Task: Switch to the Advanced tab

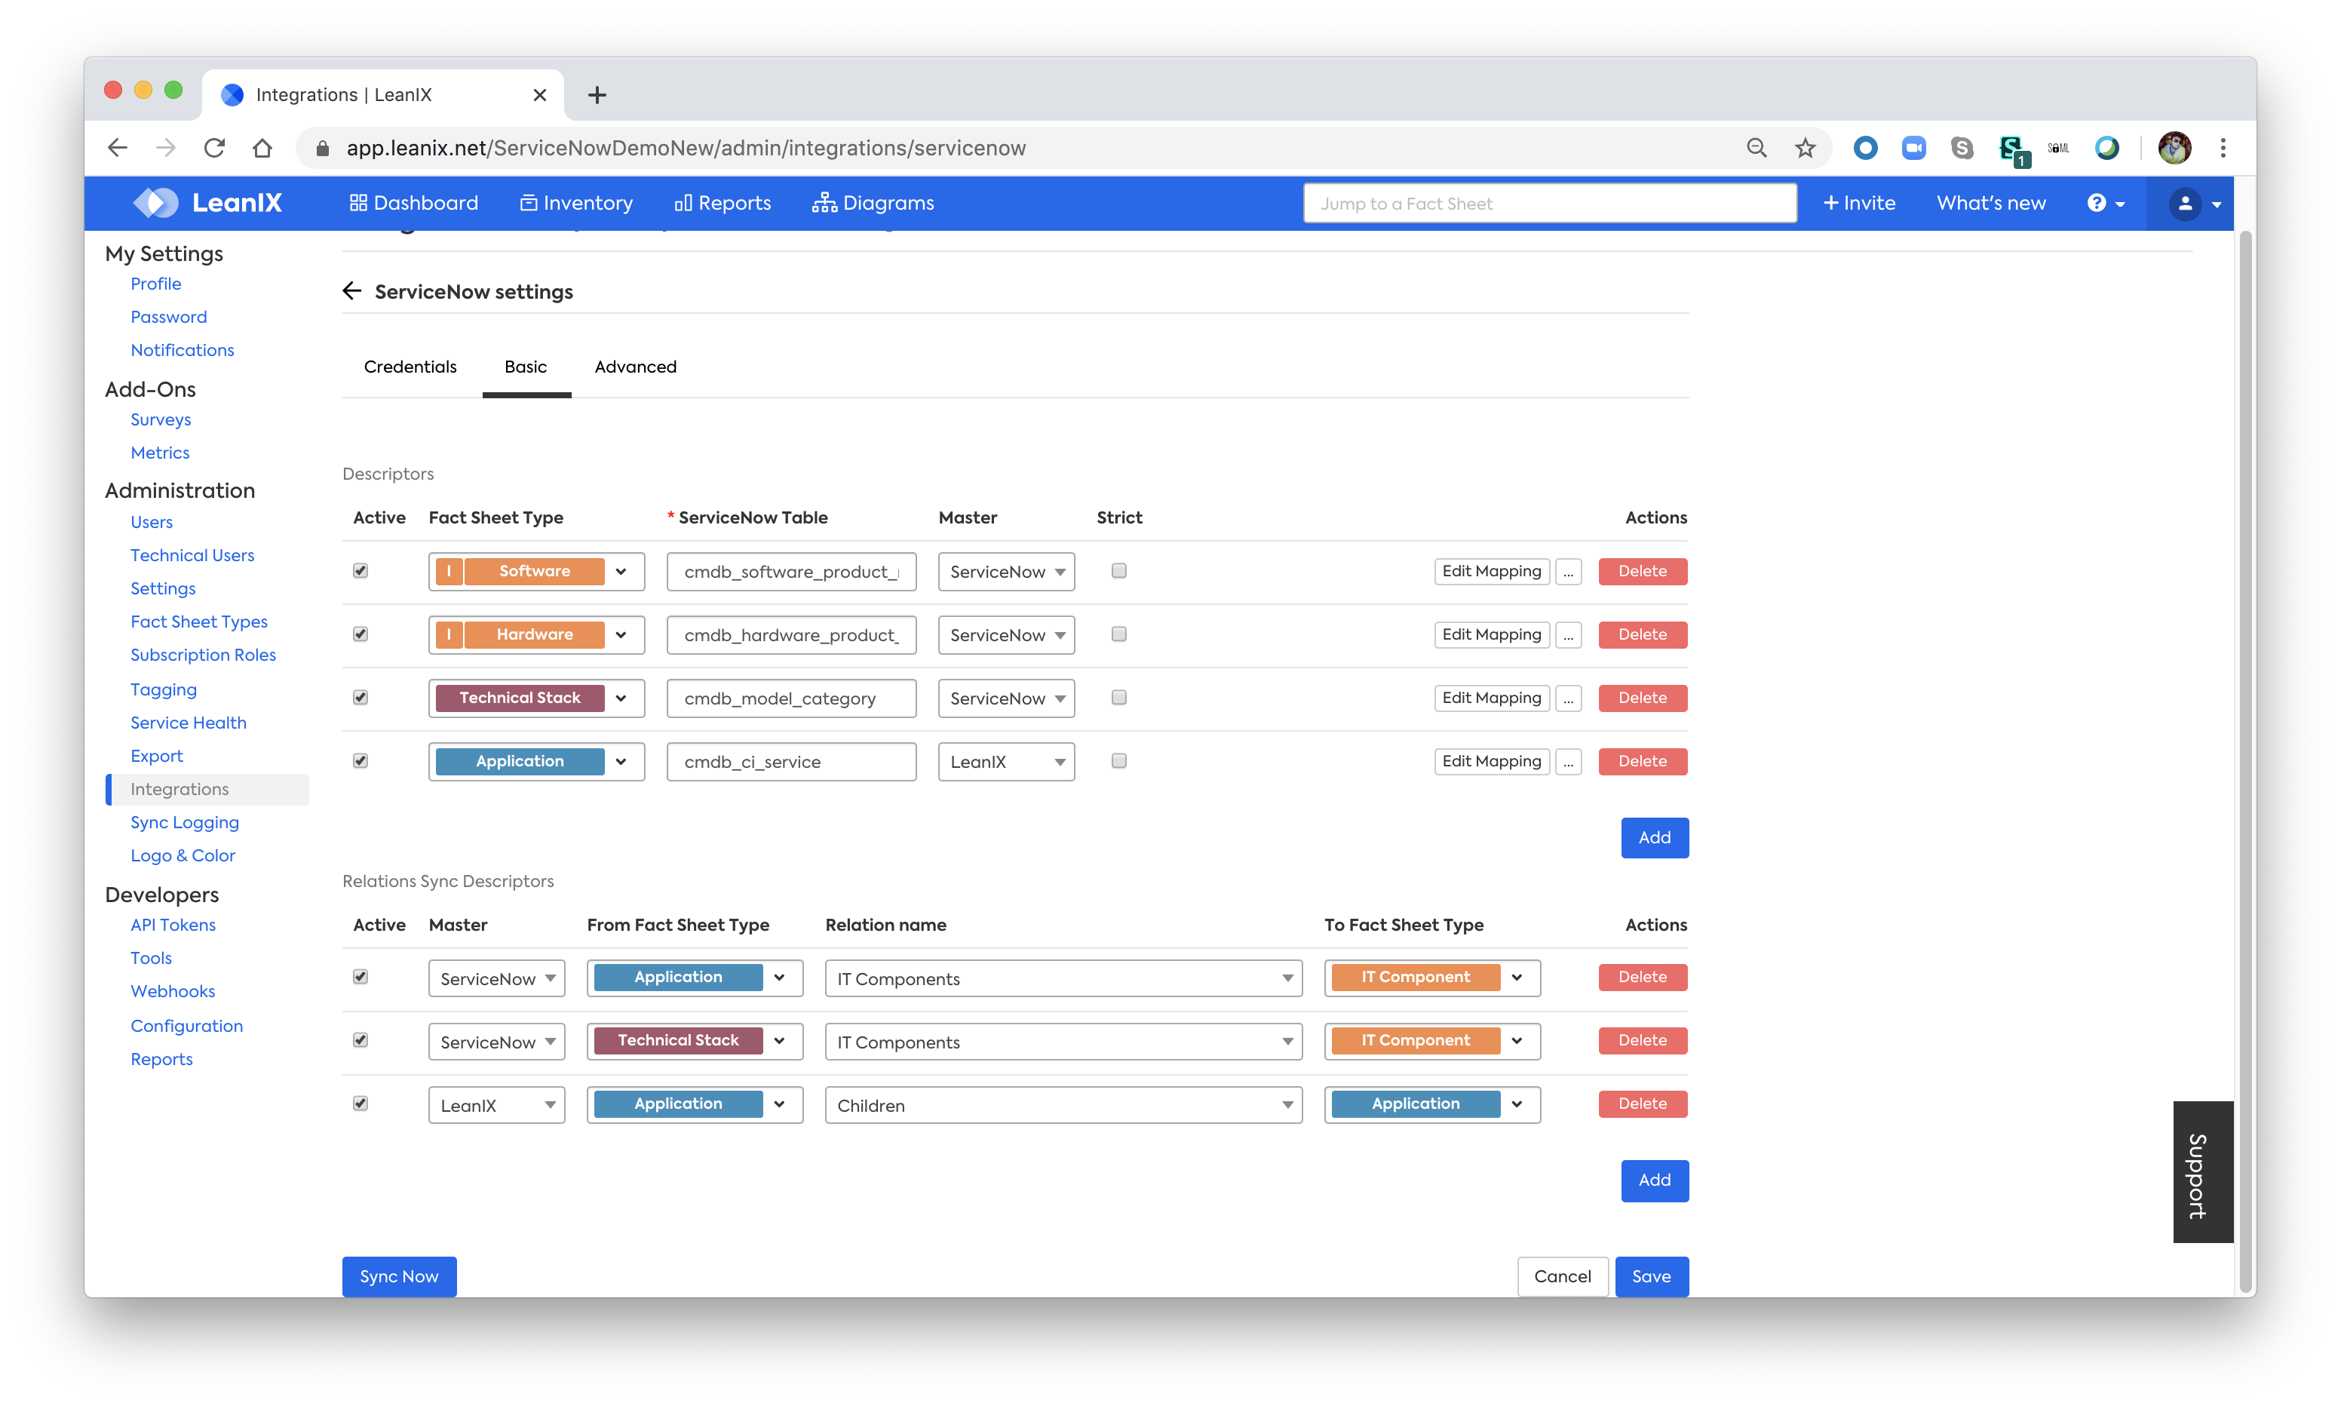Action: 635,367
